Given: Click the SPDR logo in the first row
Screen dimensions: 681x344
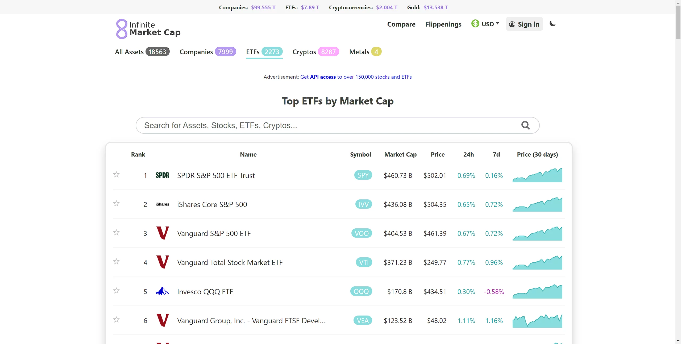Looking at the screenshot, I should (x=162, y=175).
